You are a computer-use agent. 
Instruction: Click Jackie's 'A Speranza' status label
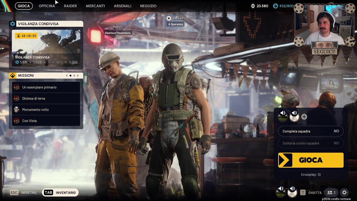175,24
